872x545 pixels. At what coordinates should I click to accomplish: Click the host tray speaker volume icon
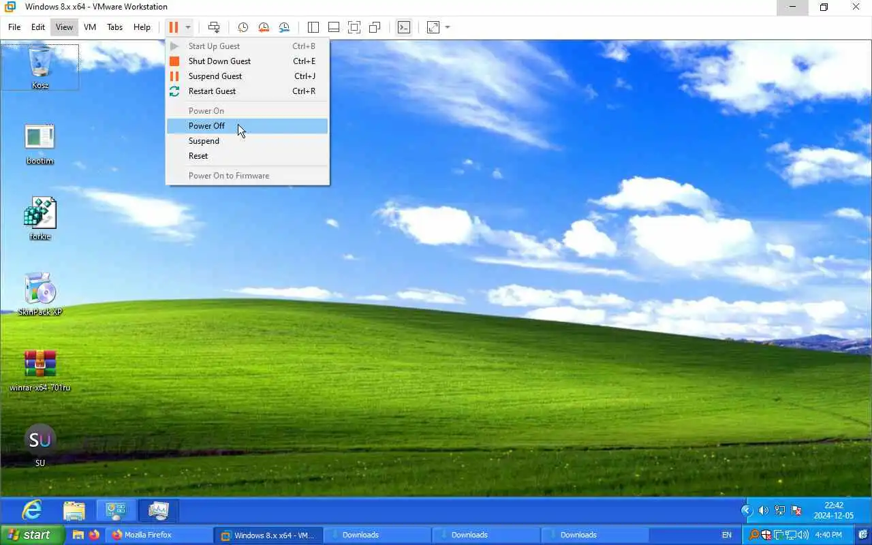pos(803,535)
